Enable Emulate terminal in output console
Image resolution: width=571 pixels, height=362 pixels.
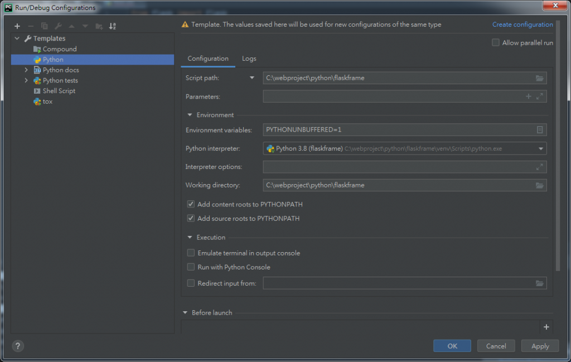point(191,253)
